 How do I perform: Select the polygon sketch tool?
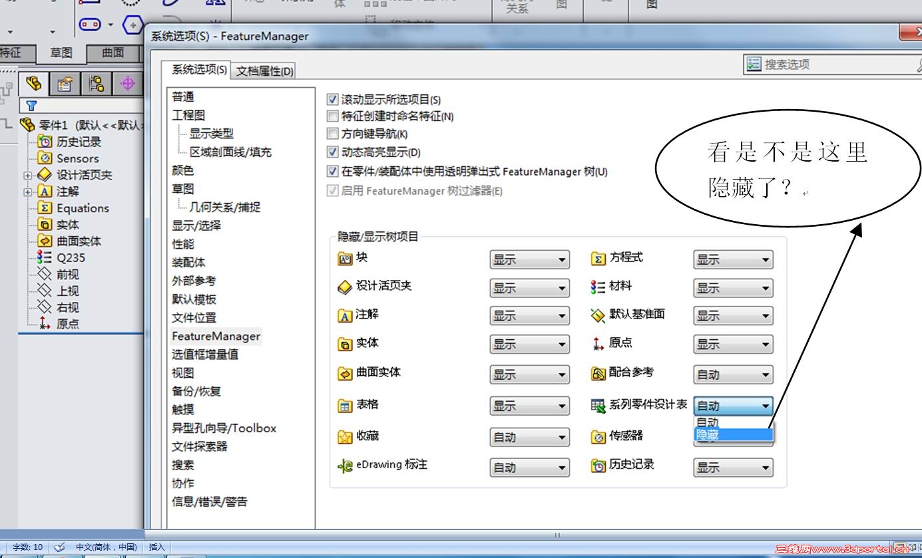pos(133,25)
